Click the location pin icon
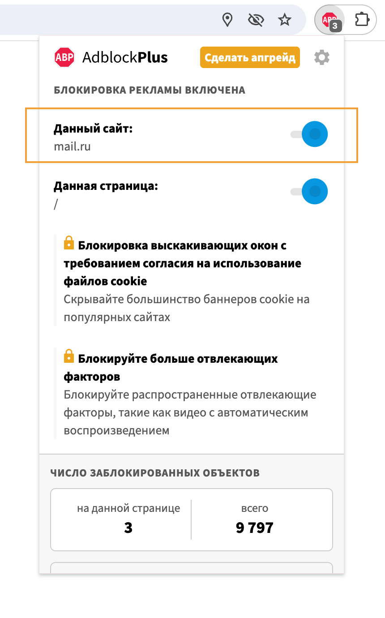This screenshot has width=385, height=618. (228, 20)
